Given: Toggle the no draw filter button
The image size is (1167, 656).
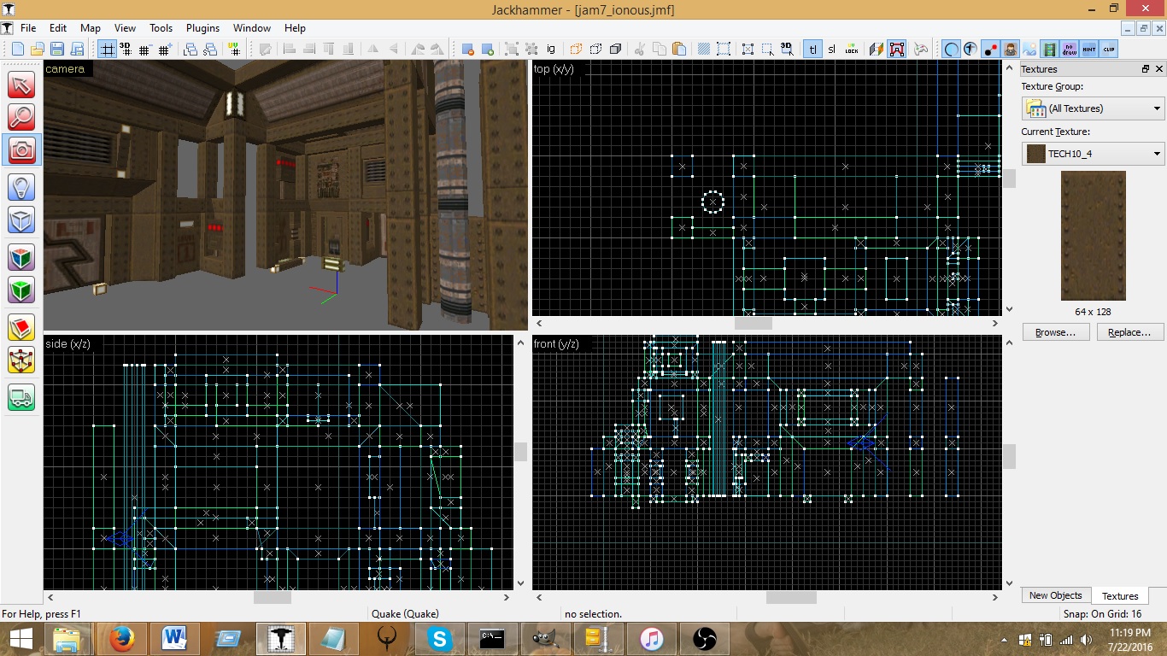Looking at the screenshot, I should (x=1069, y=49).
